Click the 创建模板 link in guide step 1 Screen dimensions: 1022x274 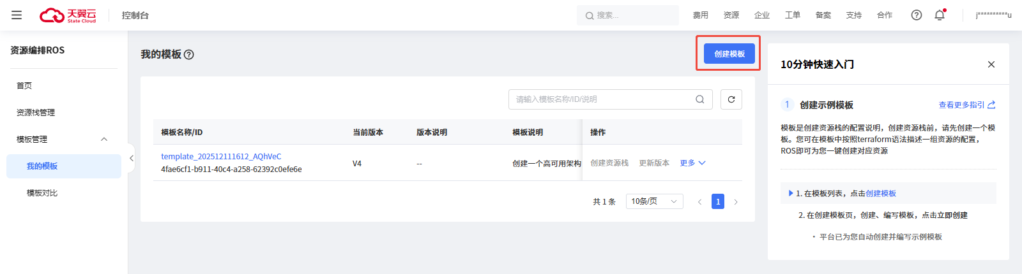coord(881,194)
